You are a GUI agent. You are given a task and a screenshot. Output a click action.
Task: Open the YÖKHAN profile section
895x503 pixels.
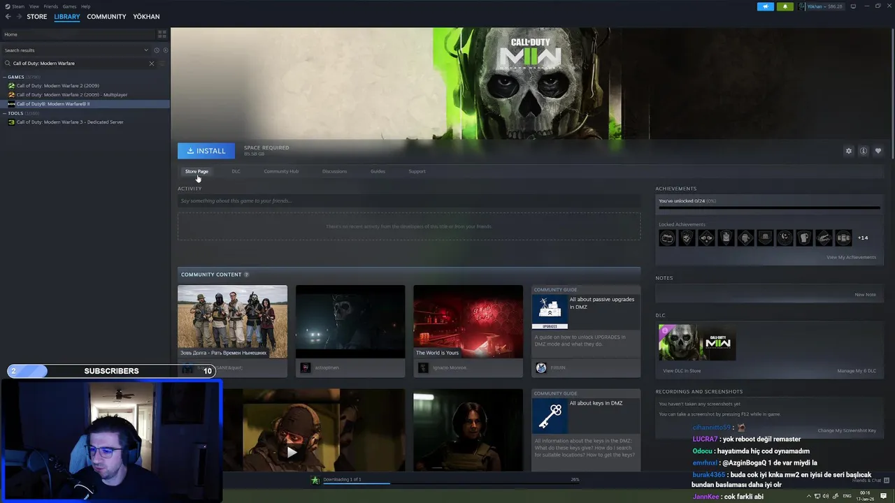point(146,17)
